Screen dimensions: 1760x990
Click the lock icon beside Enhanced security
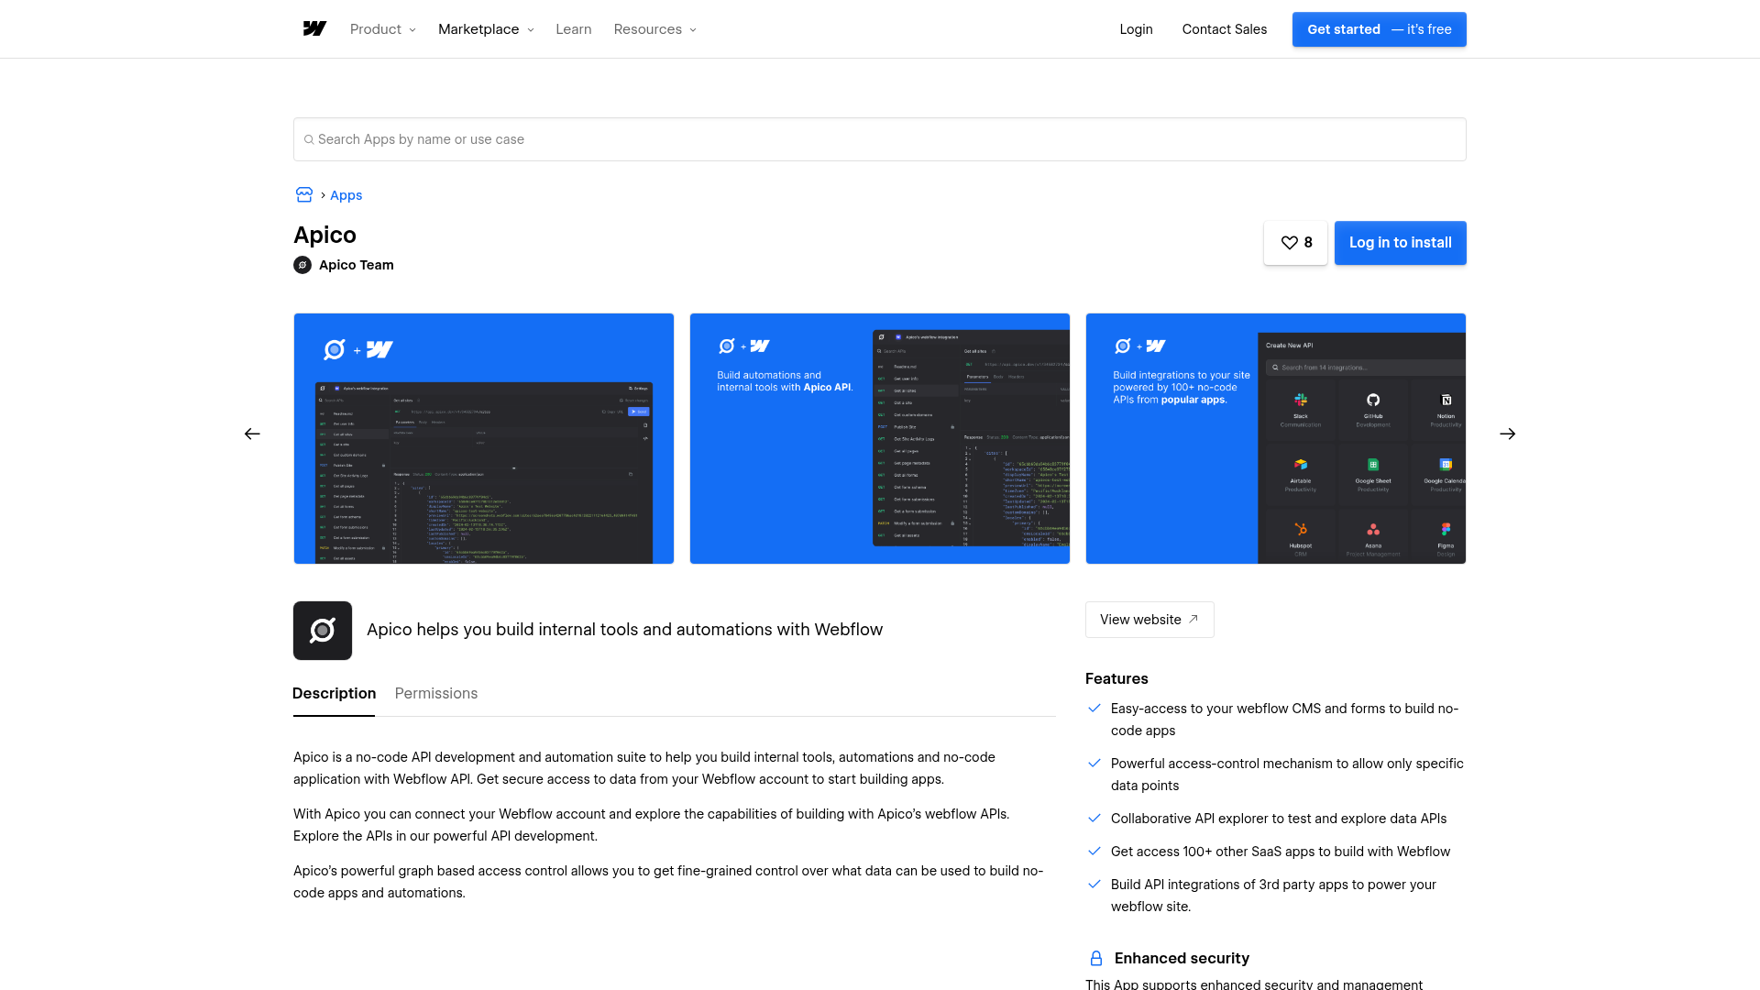pyautogui.click(x=1096, y=958)
